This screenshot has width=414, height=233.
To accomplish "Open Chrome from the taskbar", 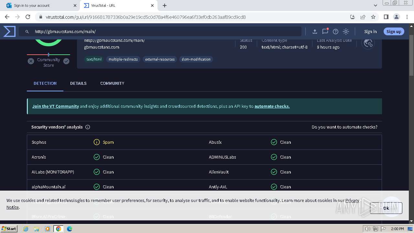I will pyautogui.click(x=58, y=229).
